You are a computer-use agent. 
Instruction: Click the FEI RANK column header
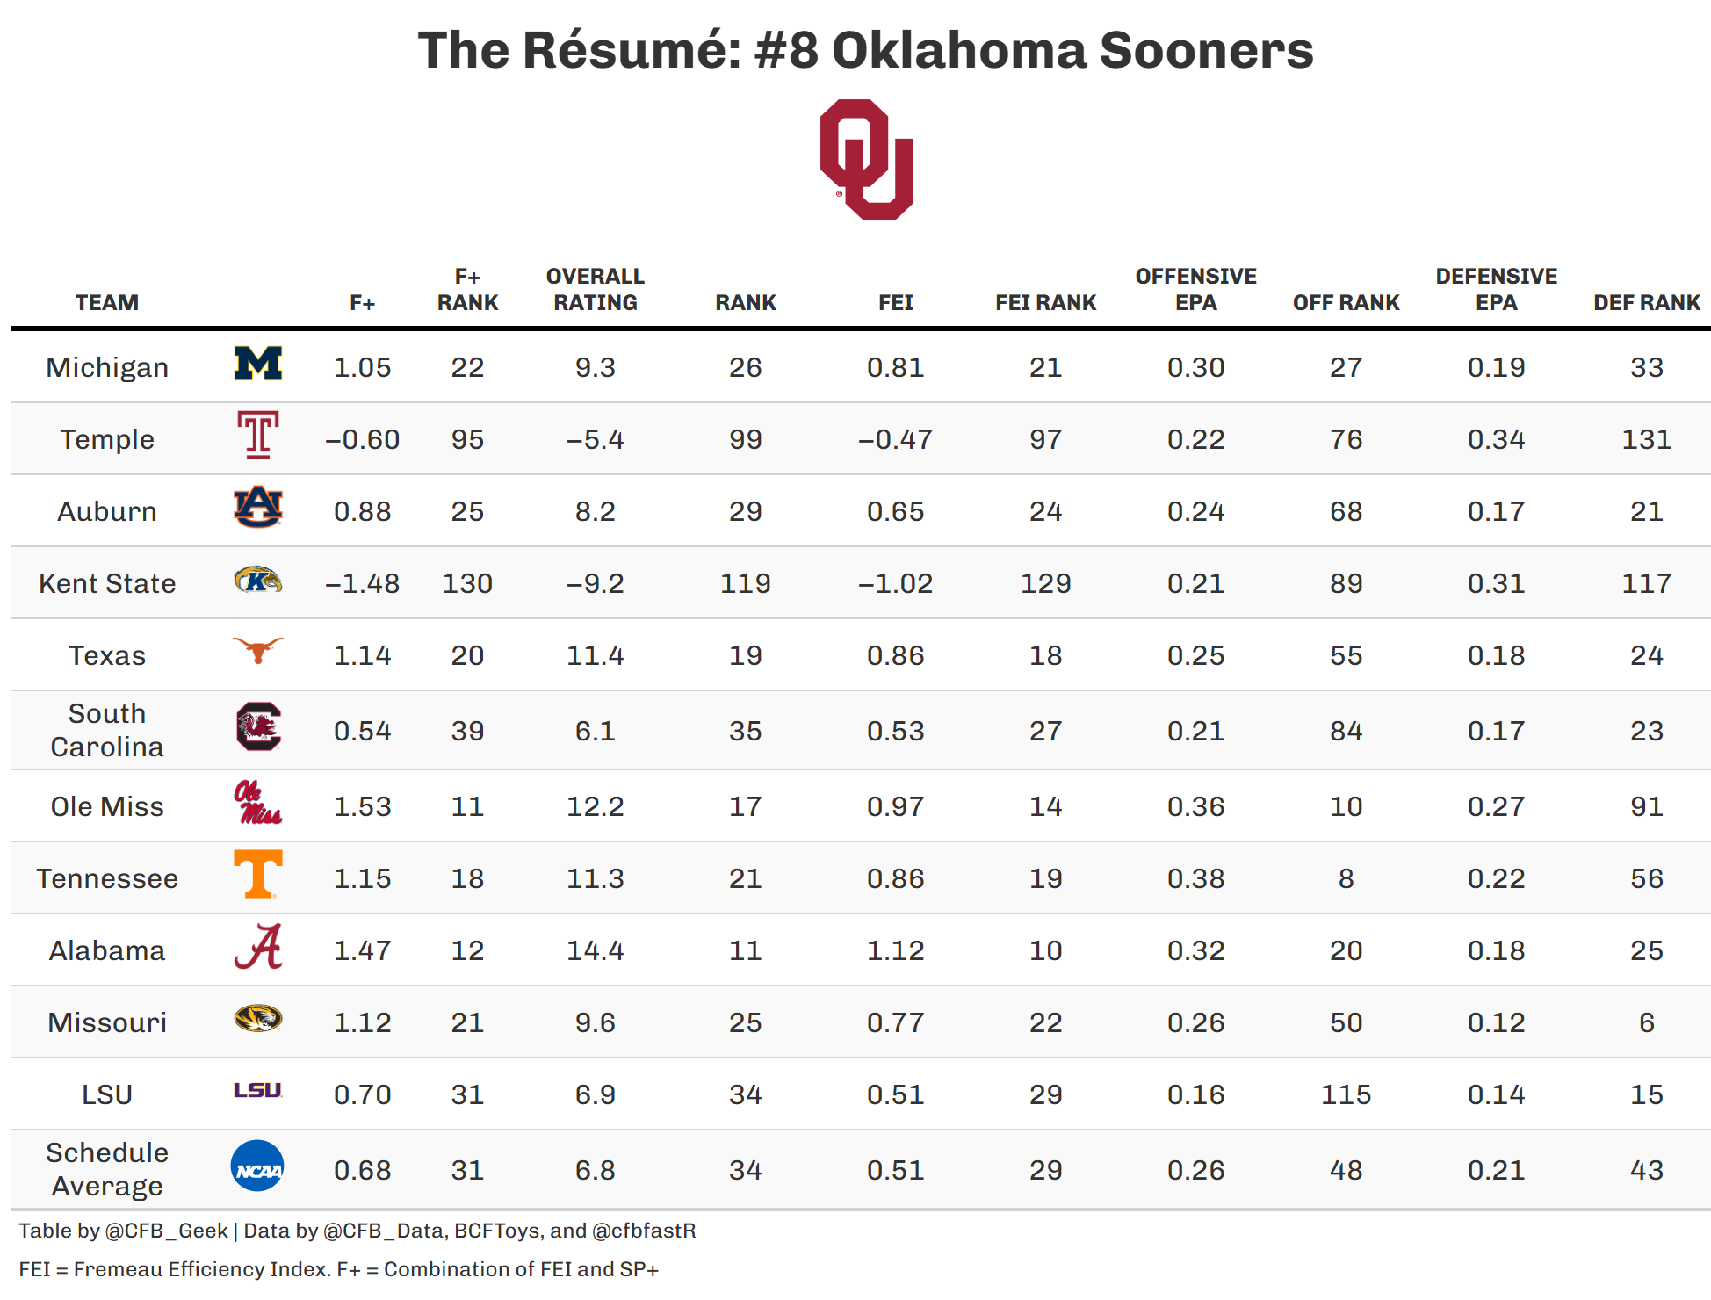pos(1045,303)
